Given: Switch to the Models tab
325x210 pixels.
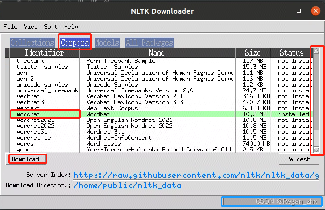Looking at the screenshot, I should 107,43.
